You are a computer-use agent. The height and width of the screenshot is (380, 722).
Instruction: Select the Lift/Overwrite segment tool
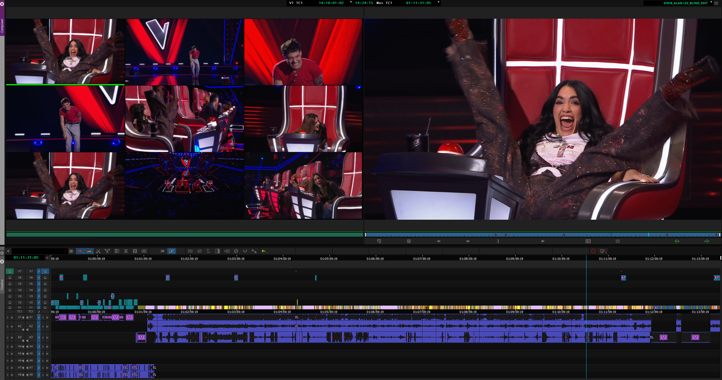[x=90, y=251]
